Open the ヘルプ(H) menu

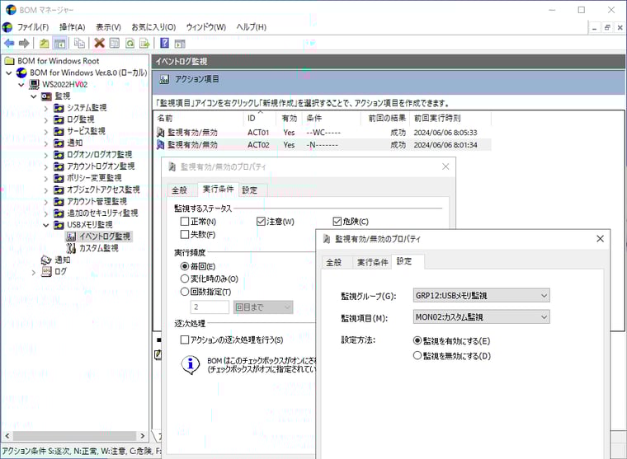coord(251,27)
